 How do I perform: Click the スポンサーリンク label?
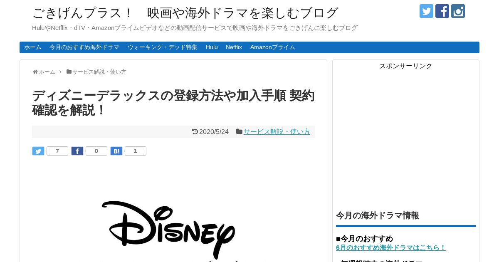point(406,66)
